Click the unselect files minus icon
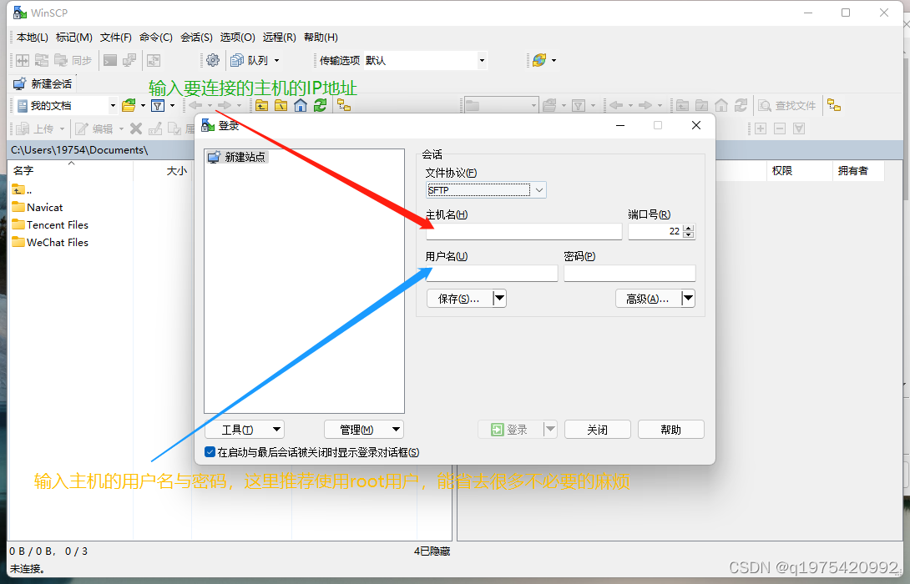 tap(780, 128)
